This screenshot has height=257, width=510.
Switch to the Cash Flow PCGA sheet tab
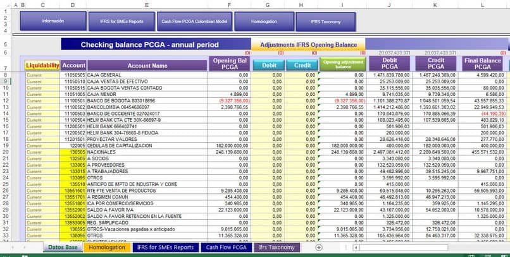coord(226,248)
